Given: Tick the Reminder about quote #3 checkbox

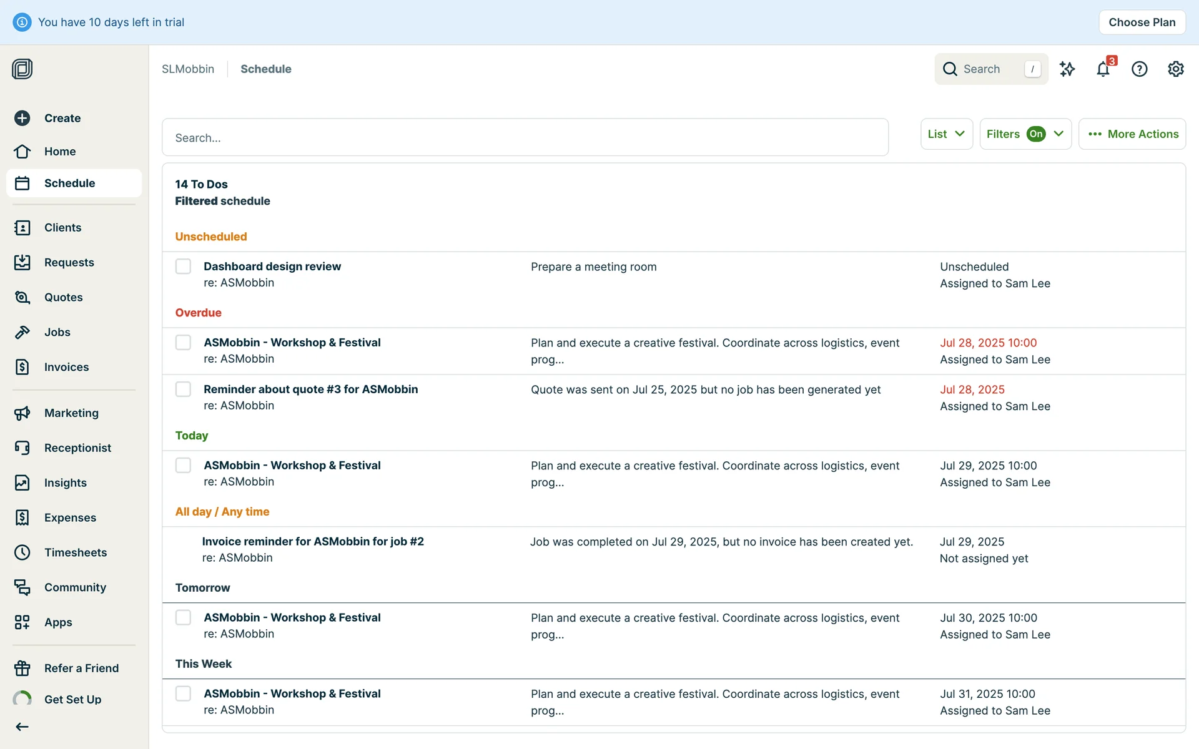Looking at the screenshot, I should [183, 389].
